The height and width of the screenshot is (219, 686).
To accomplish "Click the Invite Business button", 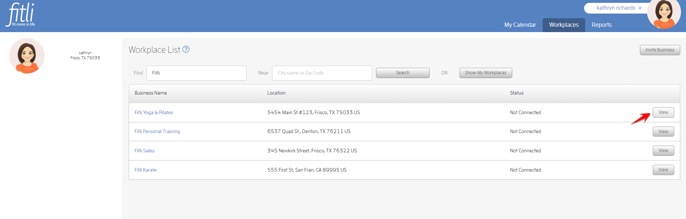I will [x=660, y=50].
